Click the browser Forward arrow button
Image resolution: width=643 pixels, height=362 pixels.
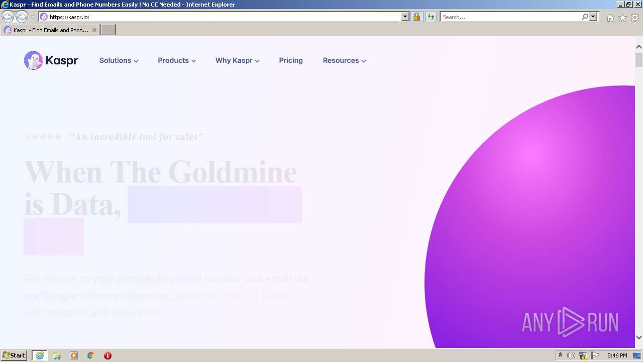point(22,17)
